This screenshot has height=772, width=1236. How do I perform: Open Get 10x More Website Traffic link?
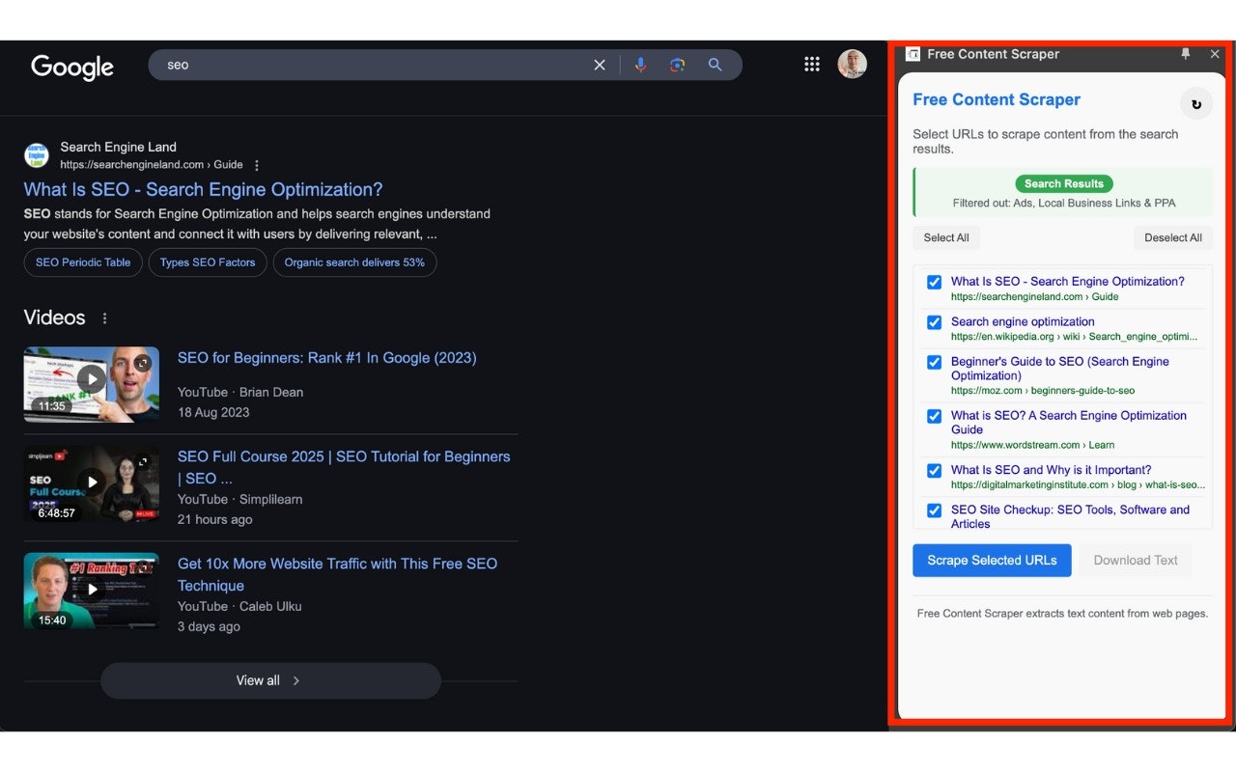click(337, 574)
